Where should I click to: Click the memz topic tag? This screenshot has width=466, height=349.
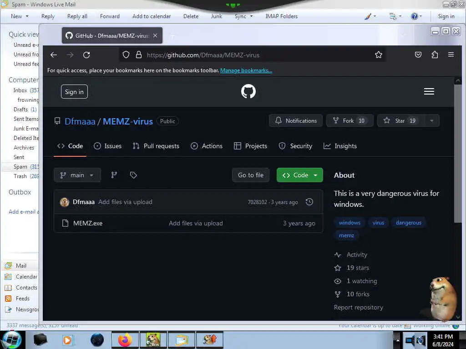[x=346, y=235]
